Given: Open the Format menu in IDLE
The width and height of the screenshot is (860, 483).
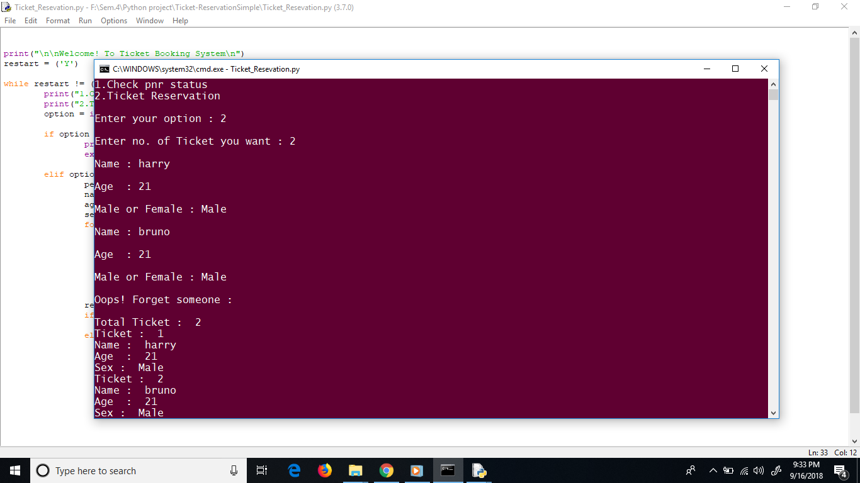Looking at the screenshot, I should (58, 21).
